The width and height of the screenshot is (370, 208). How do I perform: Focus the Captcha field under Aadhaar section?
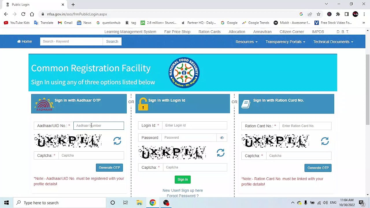point(91,155)
